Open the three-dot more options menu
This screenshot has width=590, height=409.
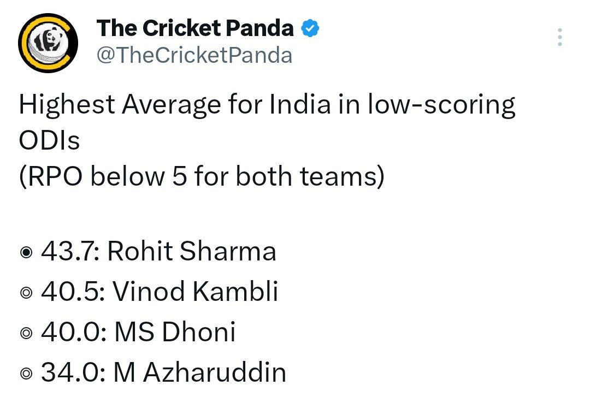coord(560,37)
